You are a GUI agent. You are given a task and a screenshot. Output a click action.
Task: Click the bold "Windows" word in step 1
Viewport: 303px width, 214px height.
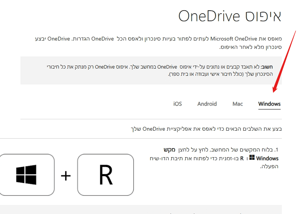tap(267, 158)
